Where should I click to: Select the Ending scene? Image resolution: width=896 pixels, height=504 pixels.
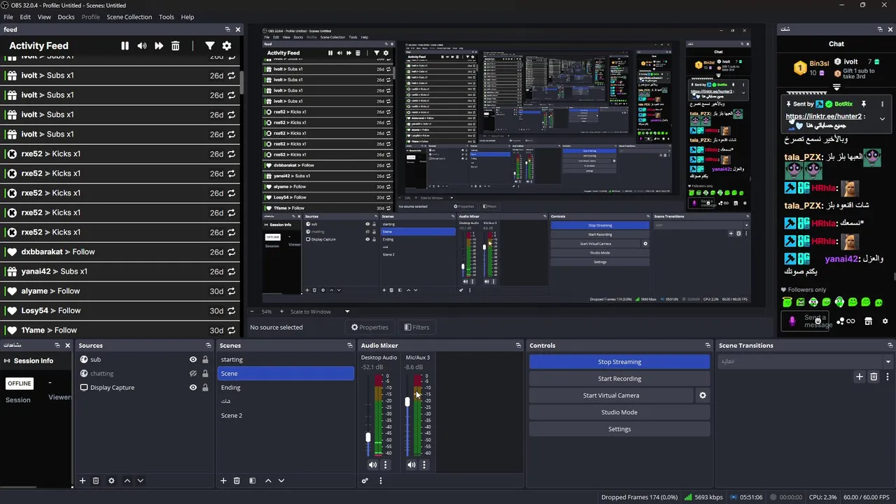click(286, 388)
